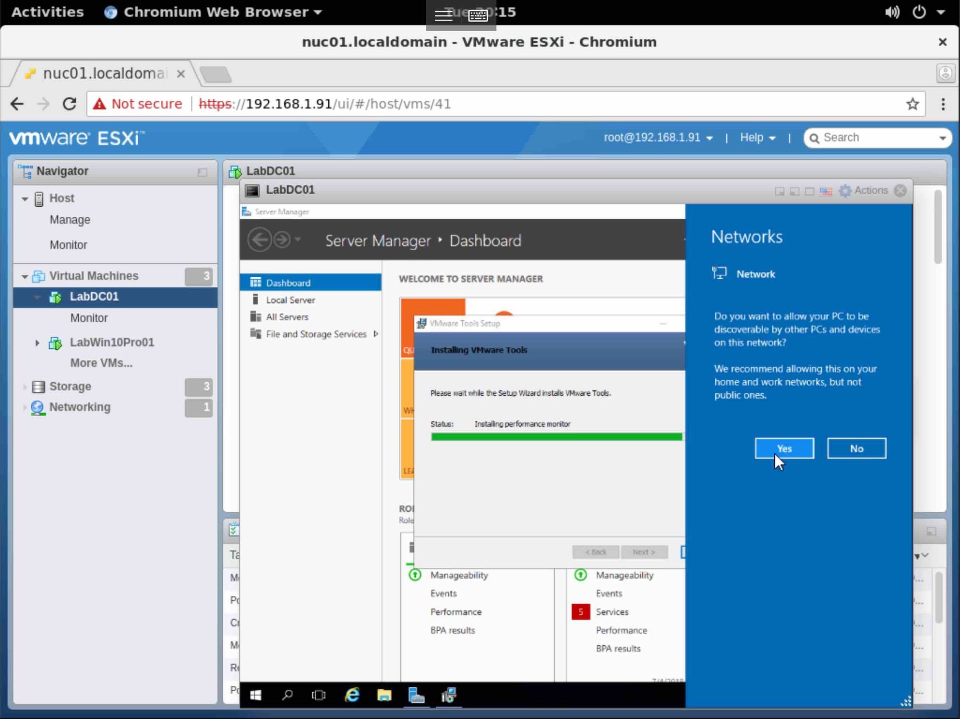The width and height of the screenshot is (960, 719).
Task: Click the ESXi main panel vertical scrollbar
Action: [x=938, y=226]
